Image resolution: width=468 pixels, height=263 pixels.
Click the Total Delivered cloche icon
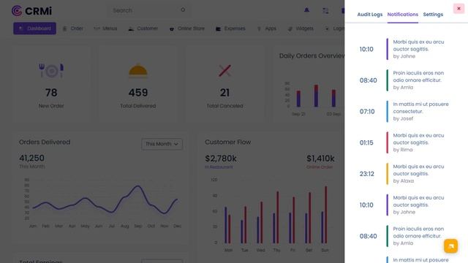[x=138, y=71]
